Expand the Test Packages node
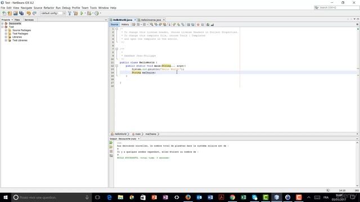 [6, 34]
